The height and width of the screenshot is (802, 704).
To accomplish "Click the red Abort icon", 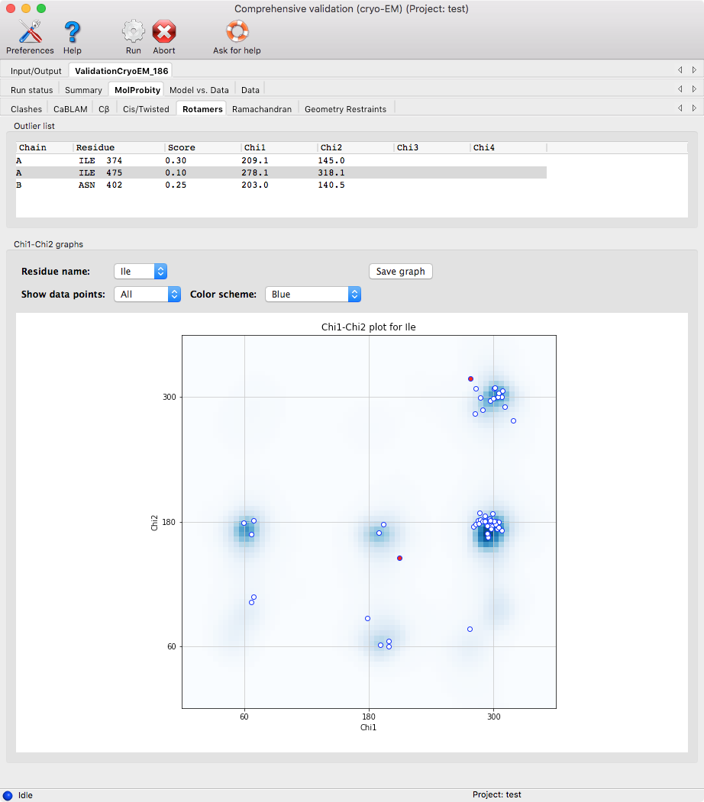I will (163, 33).
